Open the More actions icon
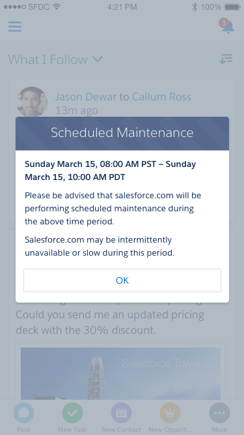 tap(219, 413)
